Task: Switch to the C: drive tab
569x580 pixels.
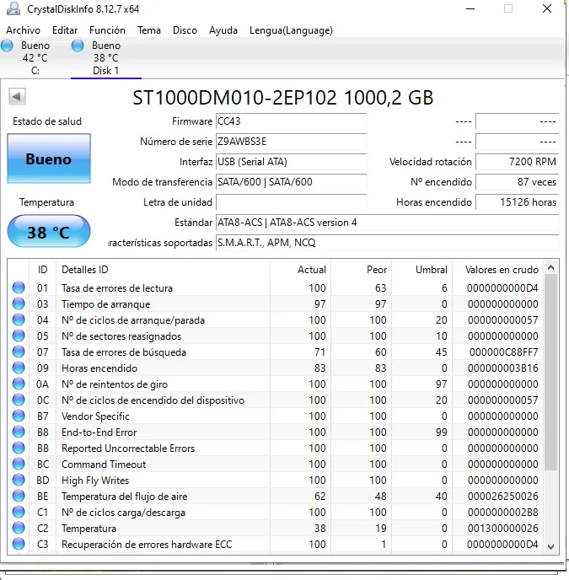Action: tap(35, 57)
